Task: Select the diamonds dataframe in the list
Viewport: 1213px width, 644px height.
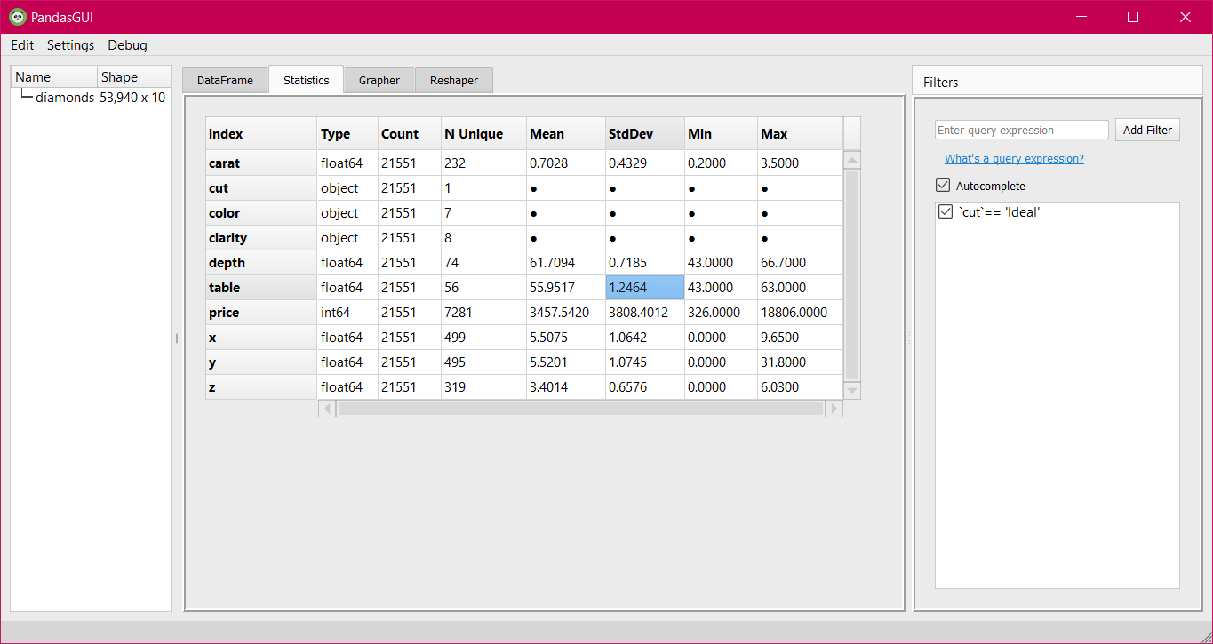Action: click(x=64, y=98)
